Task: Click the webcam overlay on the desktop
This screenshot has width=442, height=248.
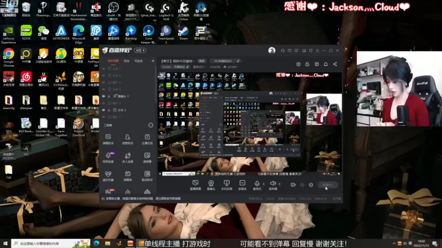Action: point(399,89)
